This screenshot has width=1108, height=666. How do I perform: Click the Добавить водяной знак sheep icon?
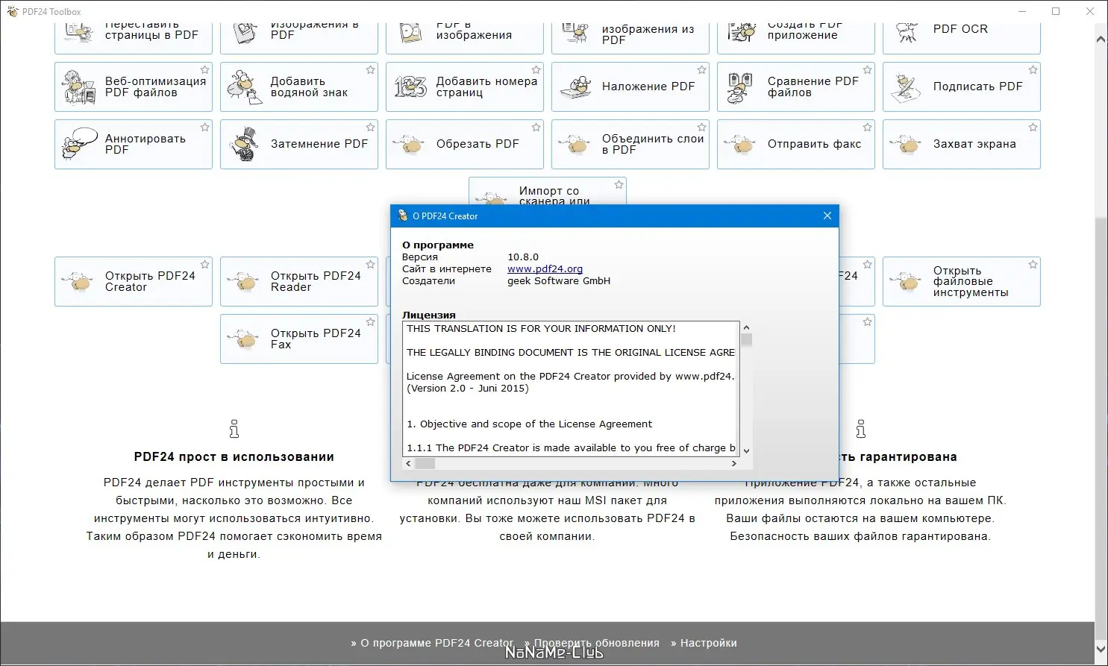coord(245,87)
